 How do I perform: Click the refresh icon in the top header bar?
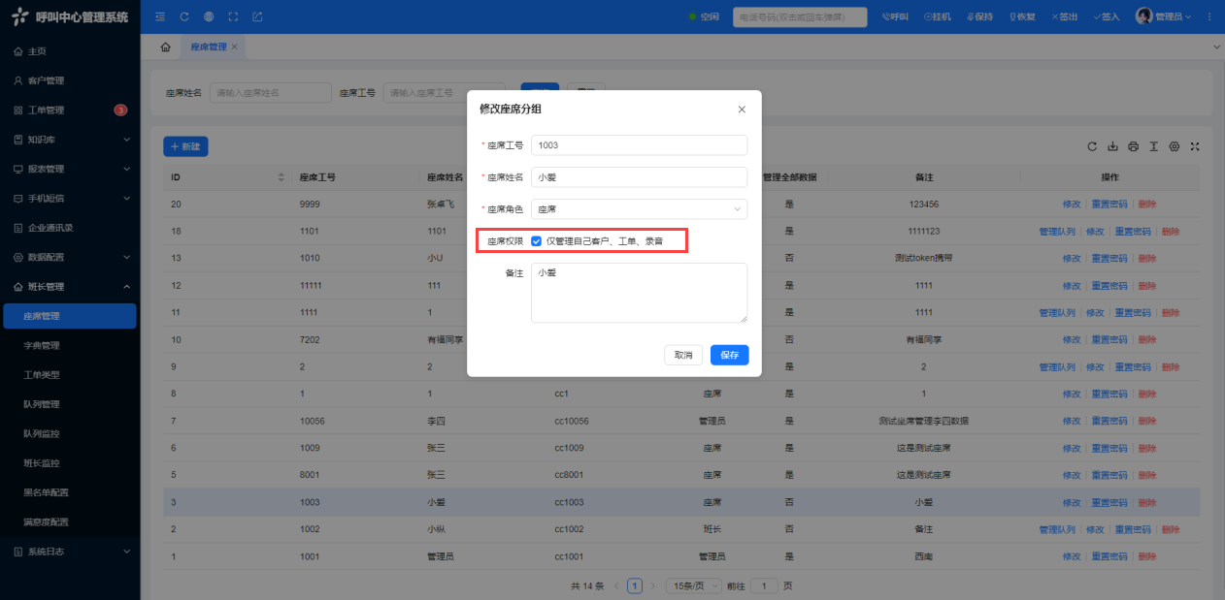tap(184, 16)
